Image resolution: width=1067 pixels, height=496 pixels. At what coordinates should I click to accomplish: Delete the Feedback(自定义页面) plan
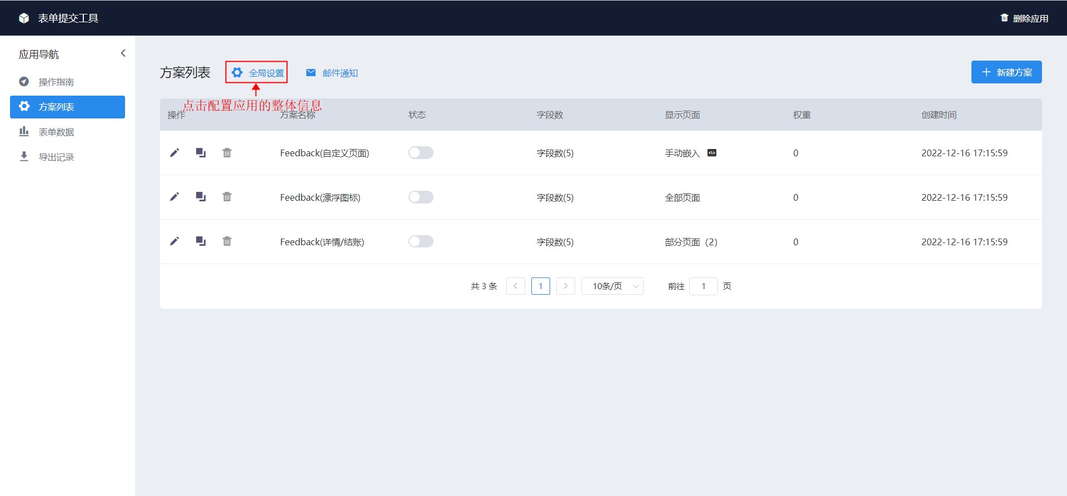click(x=227, y=152)
